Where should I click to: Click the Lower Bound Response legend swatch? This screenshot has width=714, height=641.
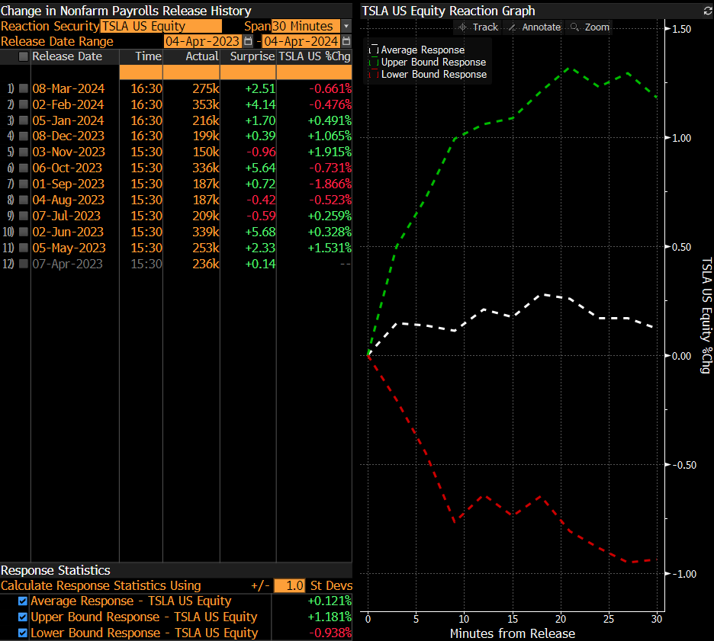[x=374, y=74]
